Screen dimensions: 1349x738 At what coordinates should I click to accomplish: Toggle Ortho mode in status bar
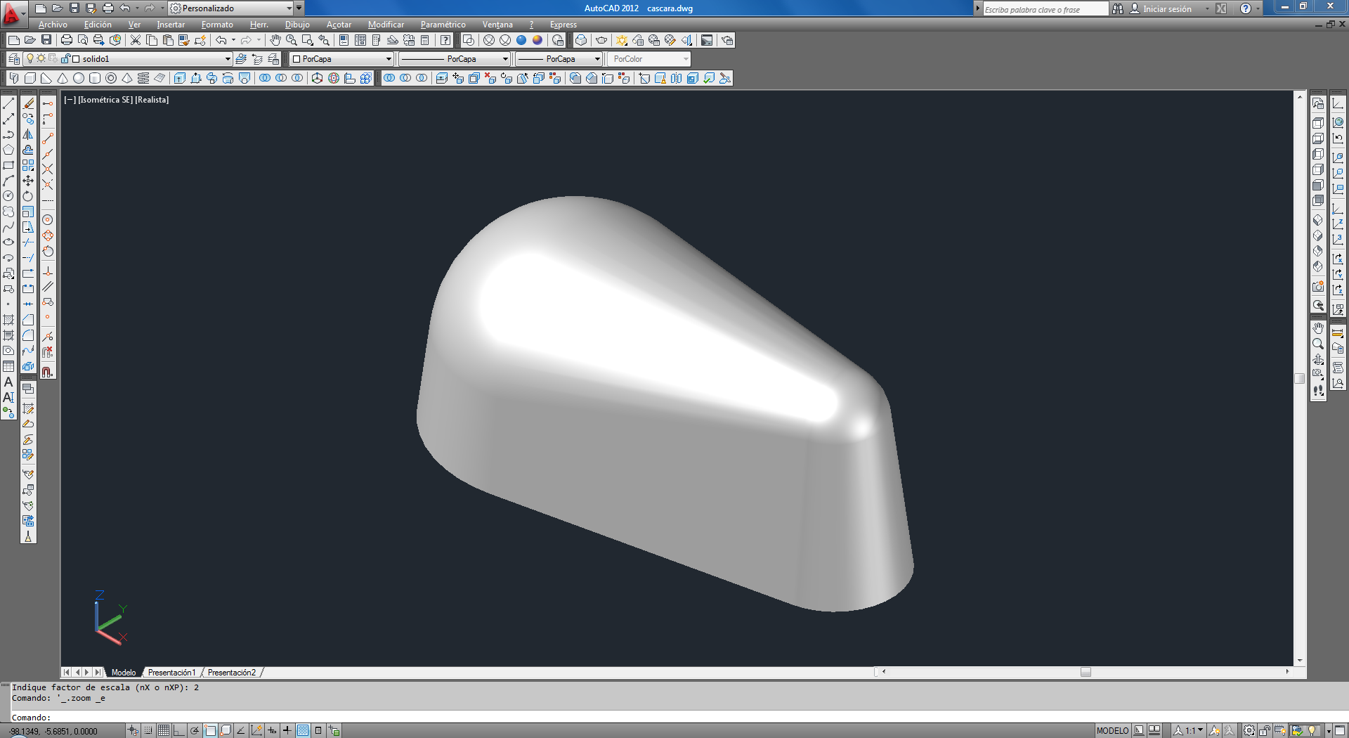click(x=179, y=730)
